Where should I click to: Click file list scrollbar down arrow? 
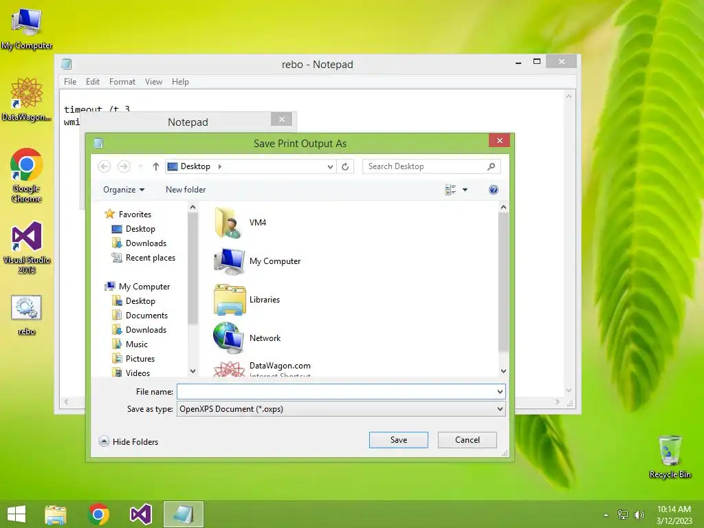pyautogui.click(x=503, y=371)
